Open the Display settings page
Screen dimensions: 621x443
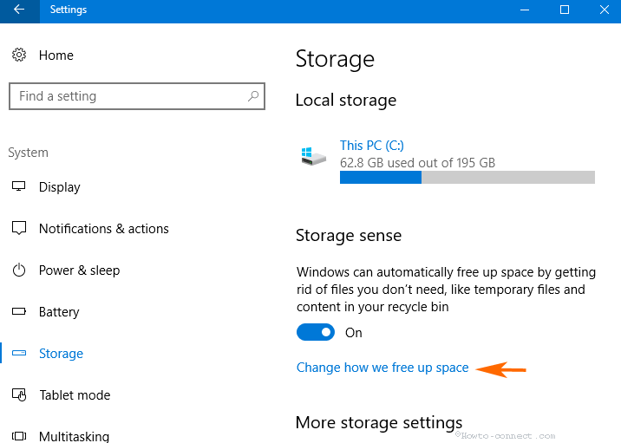[x=59, y=187]
